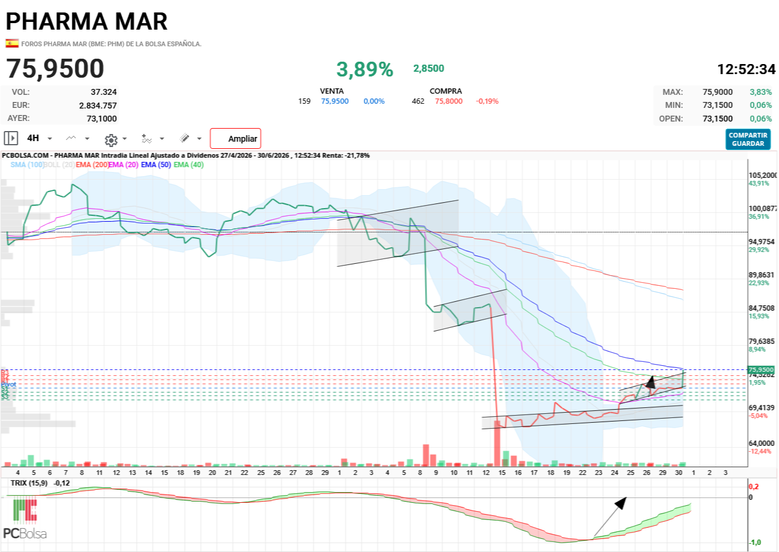Viewport: 779px width, 552px height.
Task: Toggle the EMA (200) indicator legend
Action: 92,165
